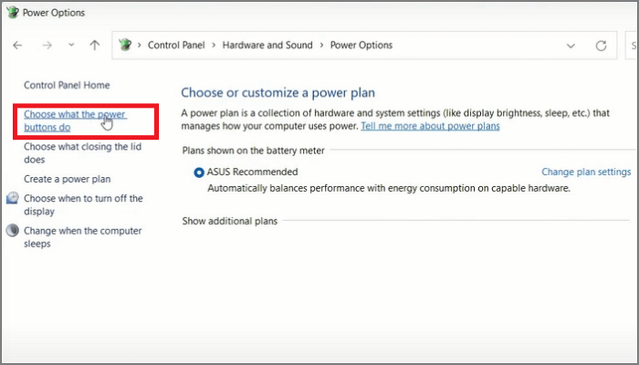Open Tell me more about power plans
This screenshot has width=639, height=365.
[x=430, y=126]
